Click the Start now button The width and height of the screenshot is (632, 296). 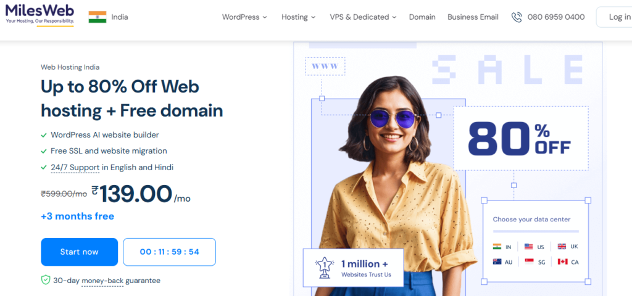point(80,252)
